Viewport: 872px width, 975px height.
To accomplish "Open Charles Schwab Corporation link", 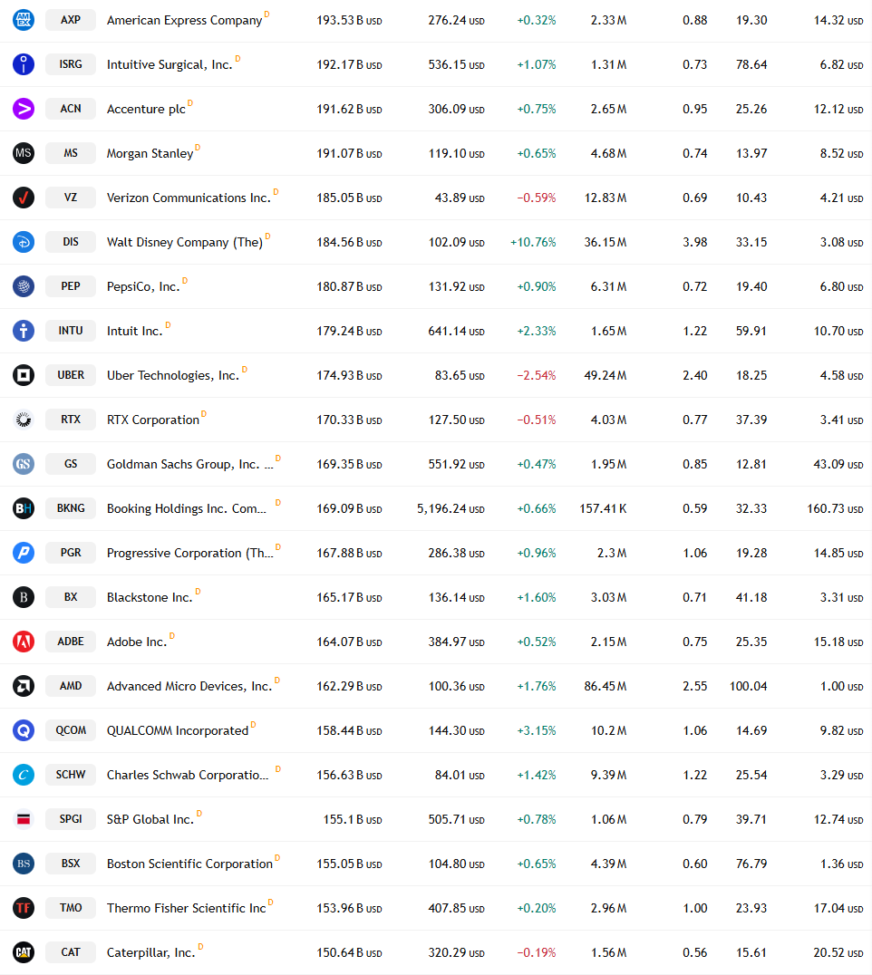I will pyautogui.click(x=188, y=776).
